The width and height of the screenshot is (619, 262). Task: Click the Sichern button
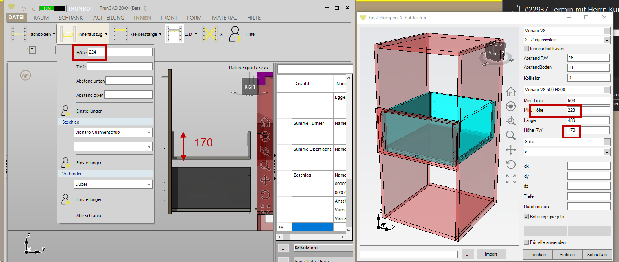pyautogui.click(x=567, y=255)
